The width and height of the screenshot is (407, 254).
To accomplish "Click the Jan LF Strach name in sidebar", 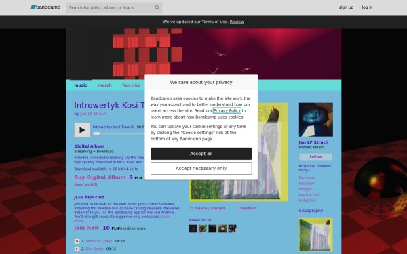I will 313,142.
